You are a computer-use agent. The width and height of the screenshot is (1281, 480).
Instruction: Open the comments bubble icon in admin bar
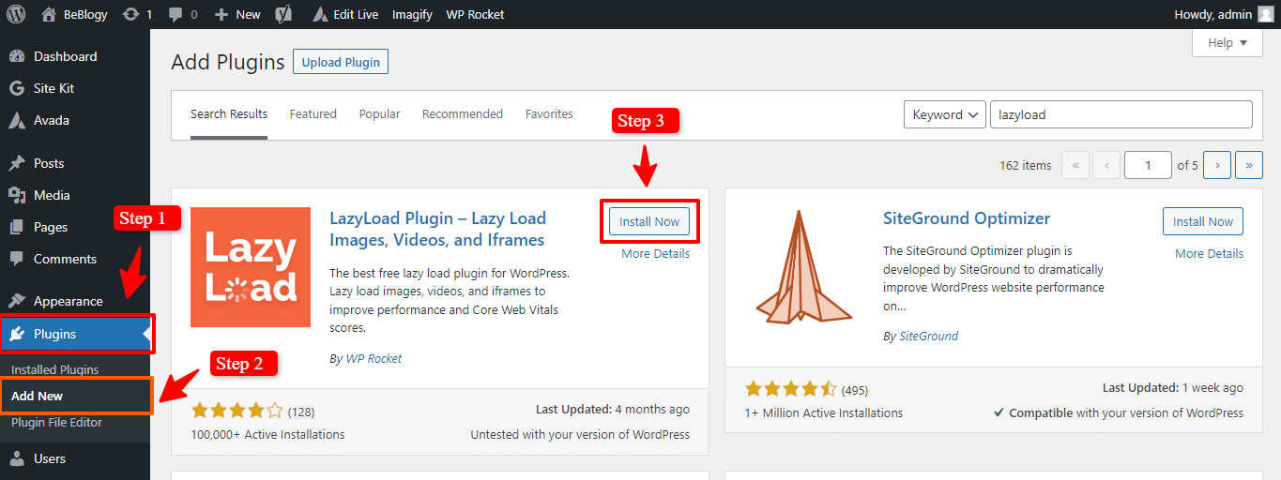pos(175,14)
